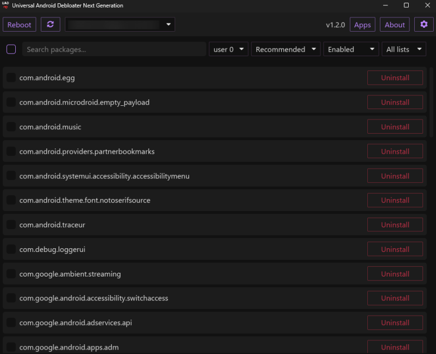The height and width of the screenshot is (354, 436).
Task: Uninstall com.google.ambient.streaming
Action: (395, 274)
